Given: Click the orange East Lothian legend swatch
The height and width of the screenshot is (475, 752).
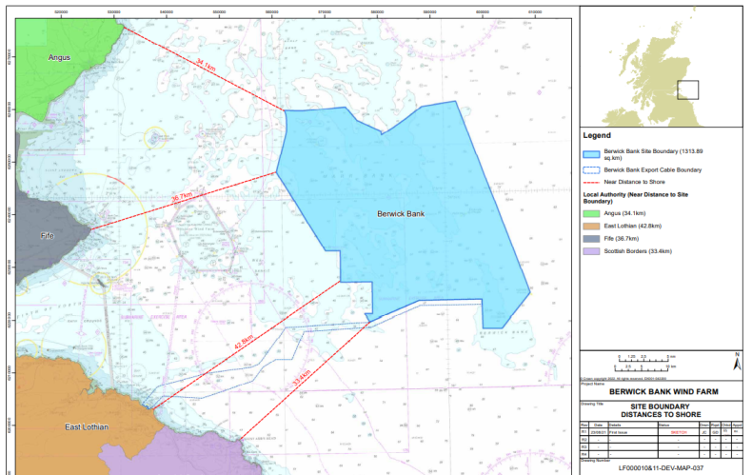Looking at the screenshot, I should click(x=592, y=226).
